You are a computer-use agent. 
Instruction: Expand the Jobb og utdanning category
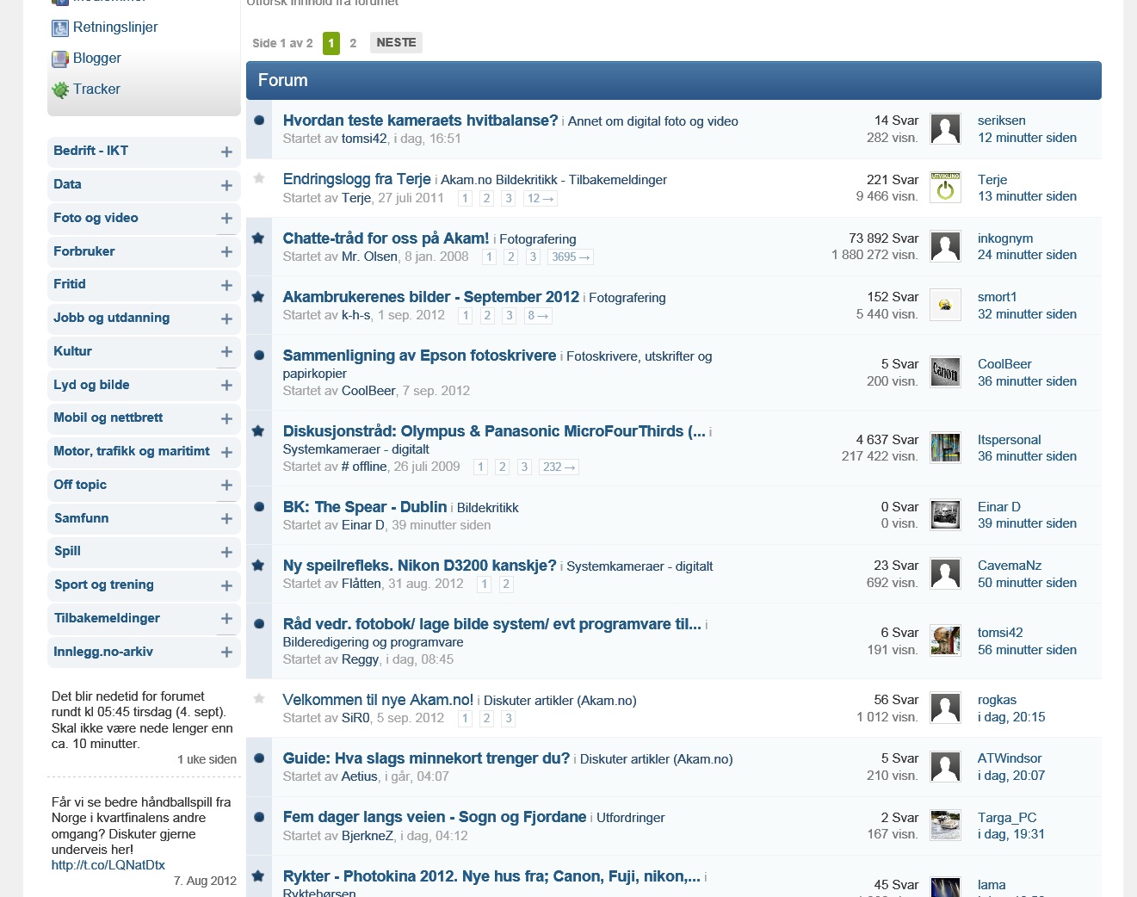click(x=226, y=319)
